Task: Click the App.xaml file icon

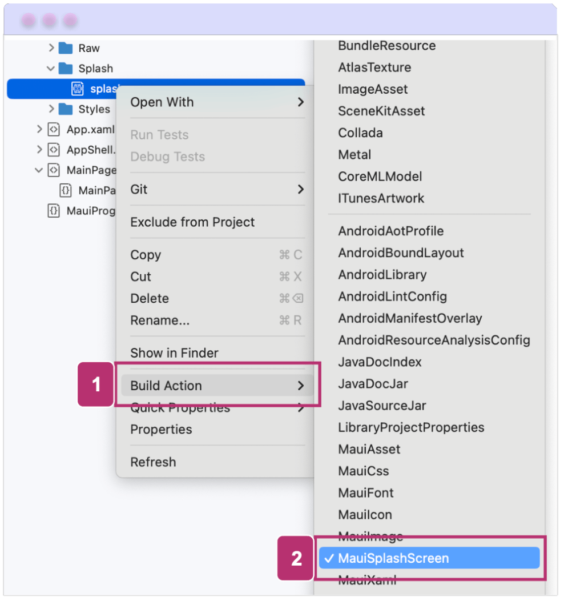Action: click(54, 130)
